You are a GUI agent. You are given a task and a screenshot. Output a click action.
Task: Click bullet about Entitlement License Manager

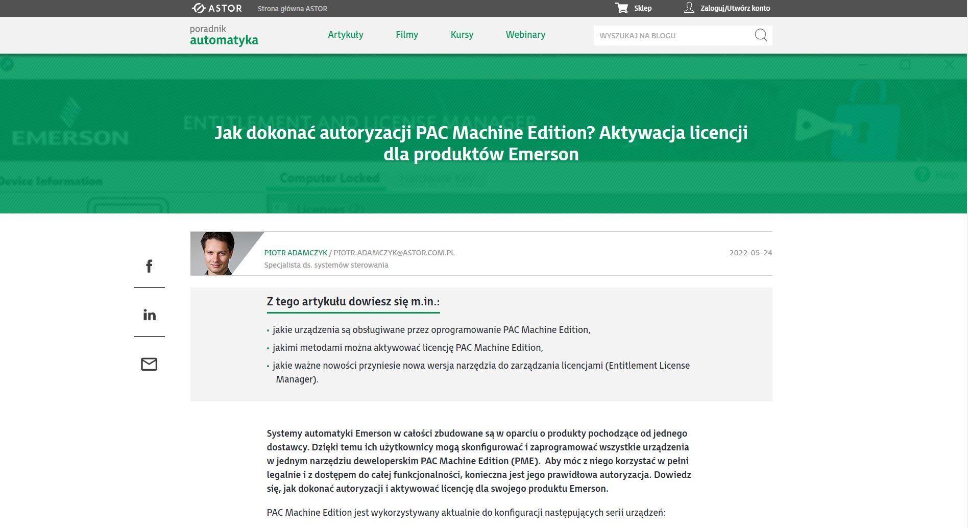pos(481,372)
